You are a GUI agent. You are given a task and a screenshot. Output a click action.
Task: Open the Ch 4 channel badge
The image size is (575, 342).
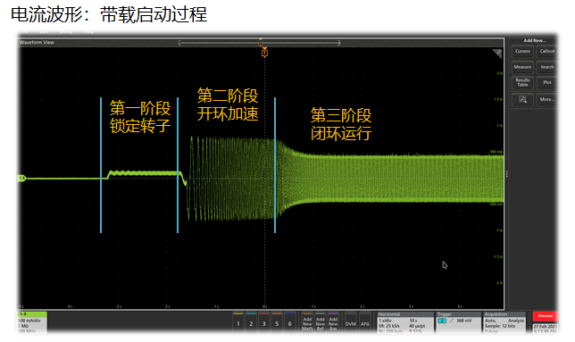(32, 322)
